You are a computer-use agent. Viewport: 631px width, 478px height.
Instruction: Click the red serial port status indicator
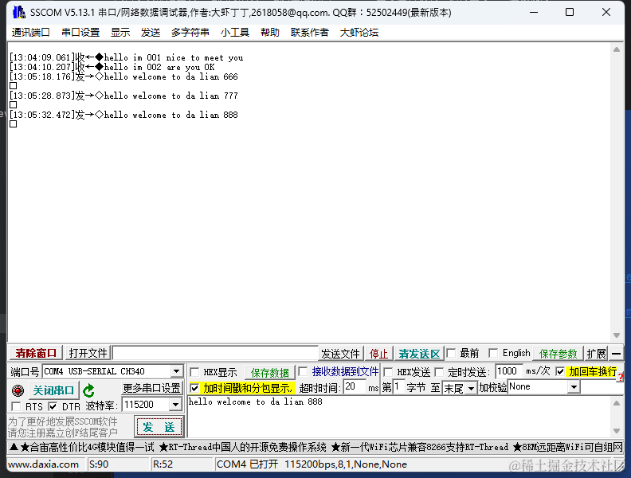pyautogui.click(x=18, y=390)
